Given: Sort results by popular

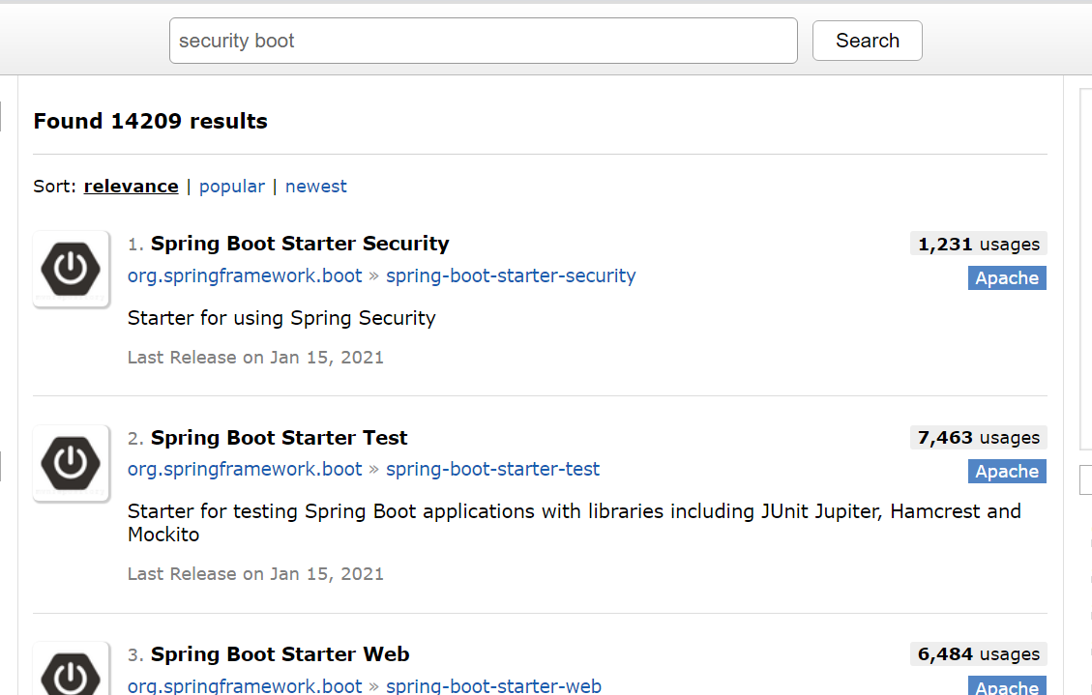Looking at the screenshot, I should pos(232,187).
